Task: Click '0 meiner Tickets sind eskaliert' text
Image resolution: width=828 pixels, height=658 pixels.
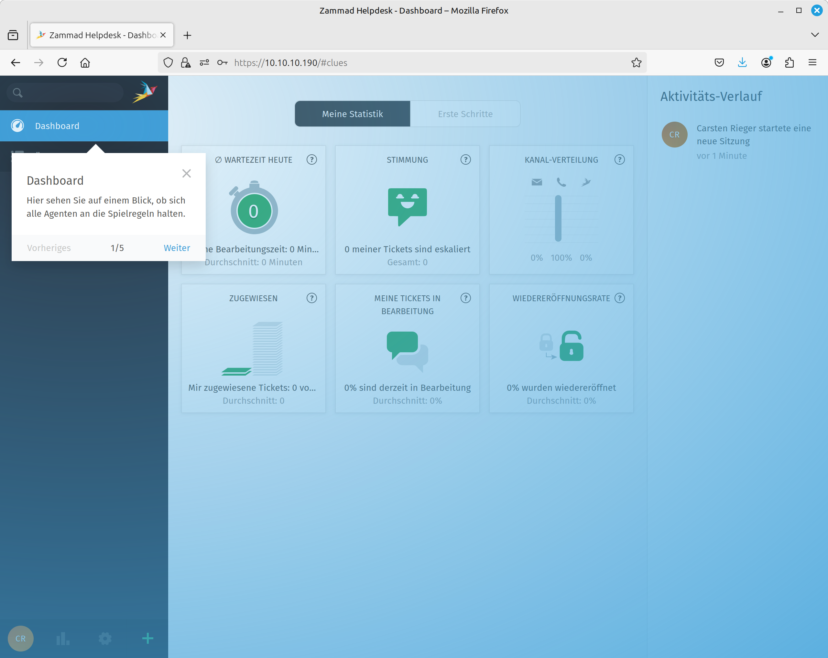Action: click(x=407, y=249)
